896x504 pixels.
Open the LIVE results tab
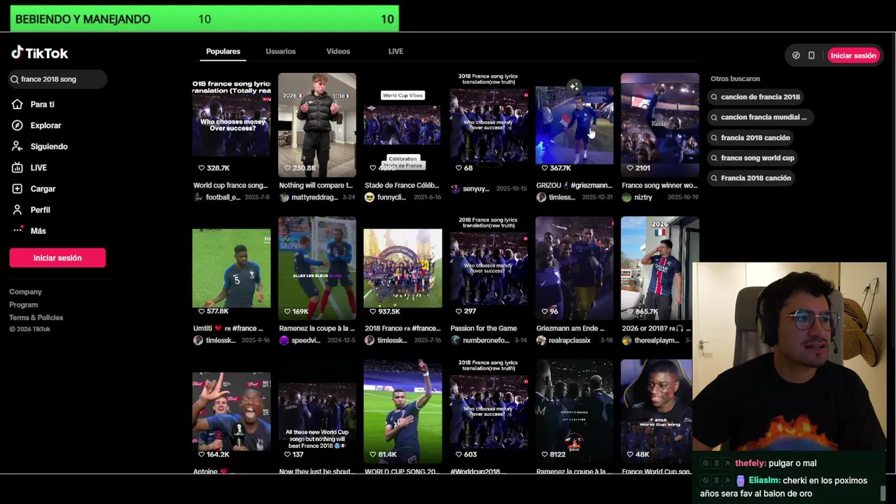point(395,51)
